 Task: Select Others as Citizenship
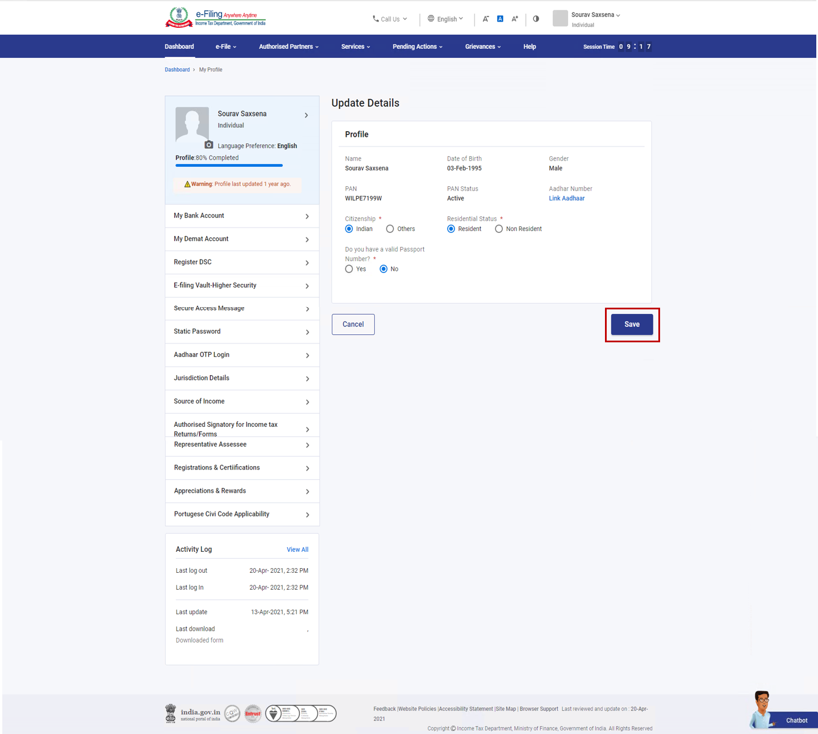click(x=390, y=228)
